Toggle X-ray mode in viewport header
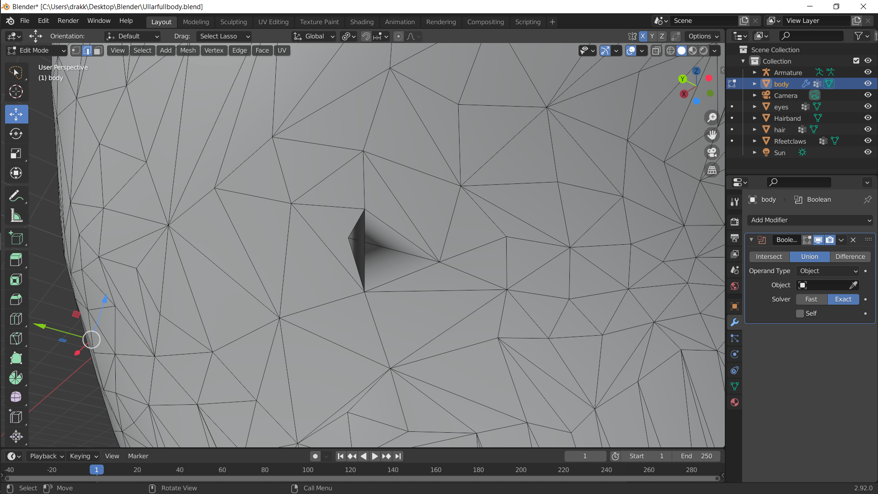This screenshot has width=878, height=494. click(x=656, y=51)
